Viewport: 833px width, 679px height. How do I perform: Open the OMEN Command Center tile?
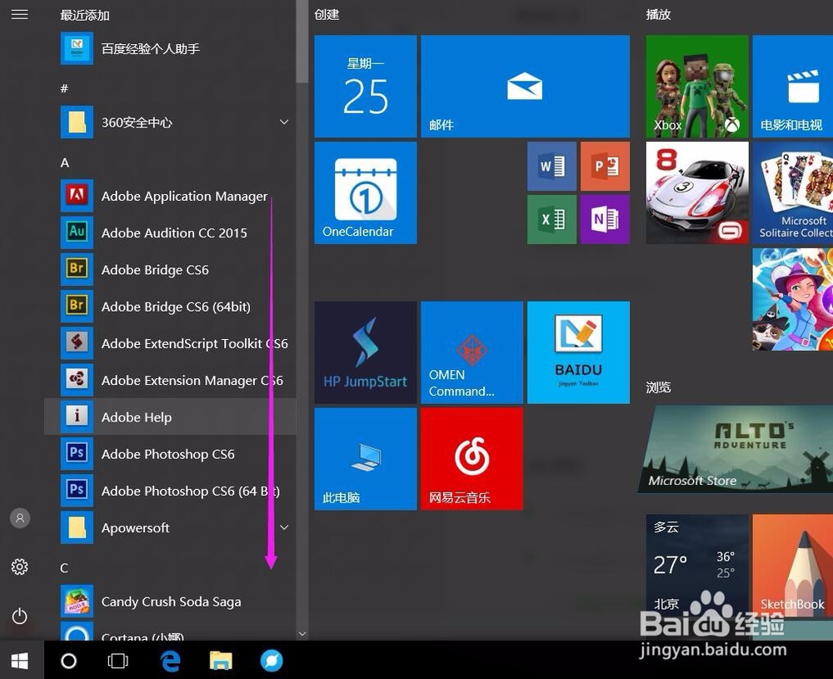(x=472, y=352)
